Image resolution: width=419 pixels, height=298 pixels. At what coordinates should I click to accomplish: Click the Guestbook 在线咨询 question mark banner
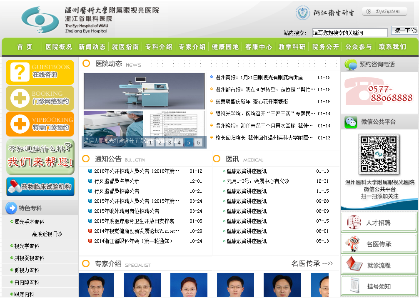pos(40,72)
